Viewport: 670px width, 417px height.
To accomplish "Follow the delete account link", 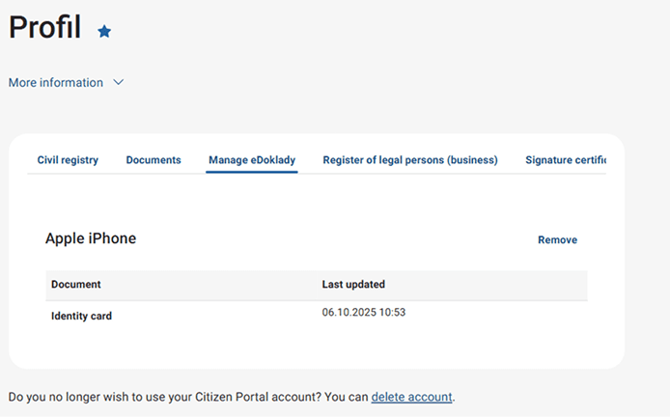I will (411, 397).
